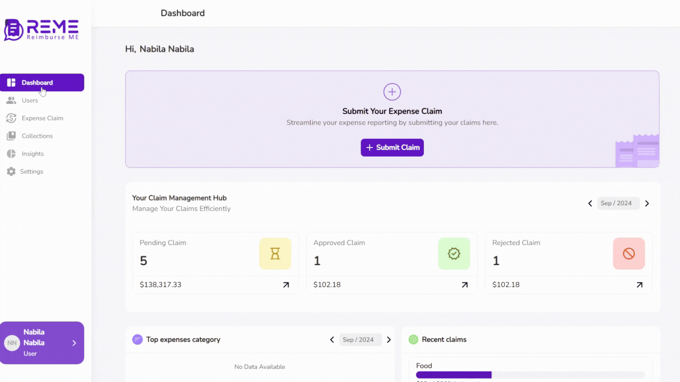Click the Submit Your Expense Claim heading

coord(392,111)
